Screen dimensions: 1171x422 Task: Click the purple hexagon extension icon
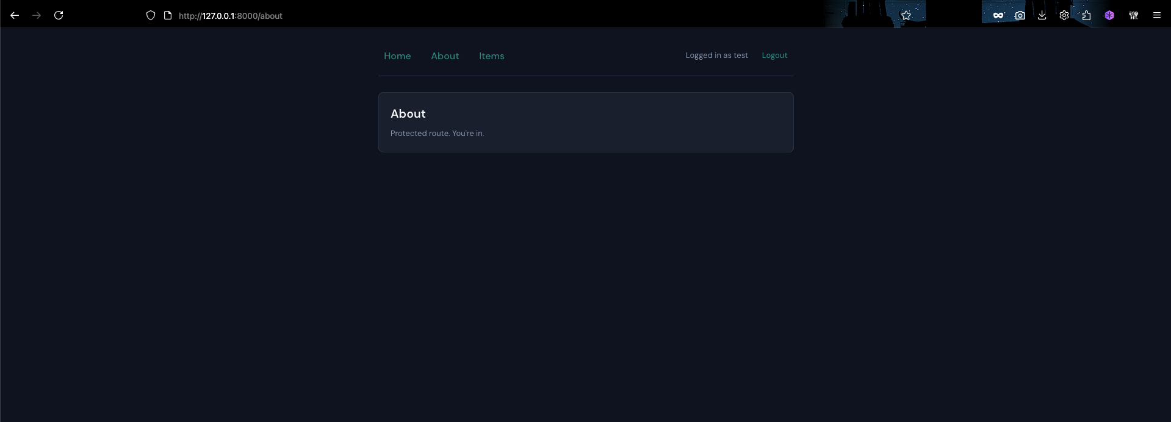[x=1109, y=15]
